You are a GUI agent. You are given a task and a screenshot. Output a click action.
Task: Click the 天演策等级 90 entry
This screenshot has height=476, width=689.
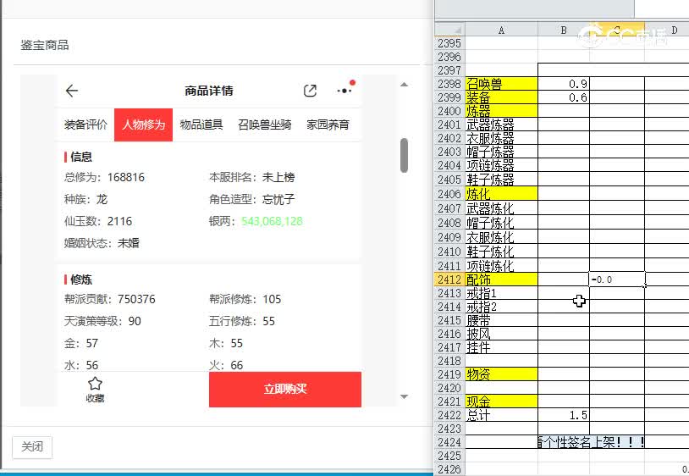tap(102, 321)
